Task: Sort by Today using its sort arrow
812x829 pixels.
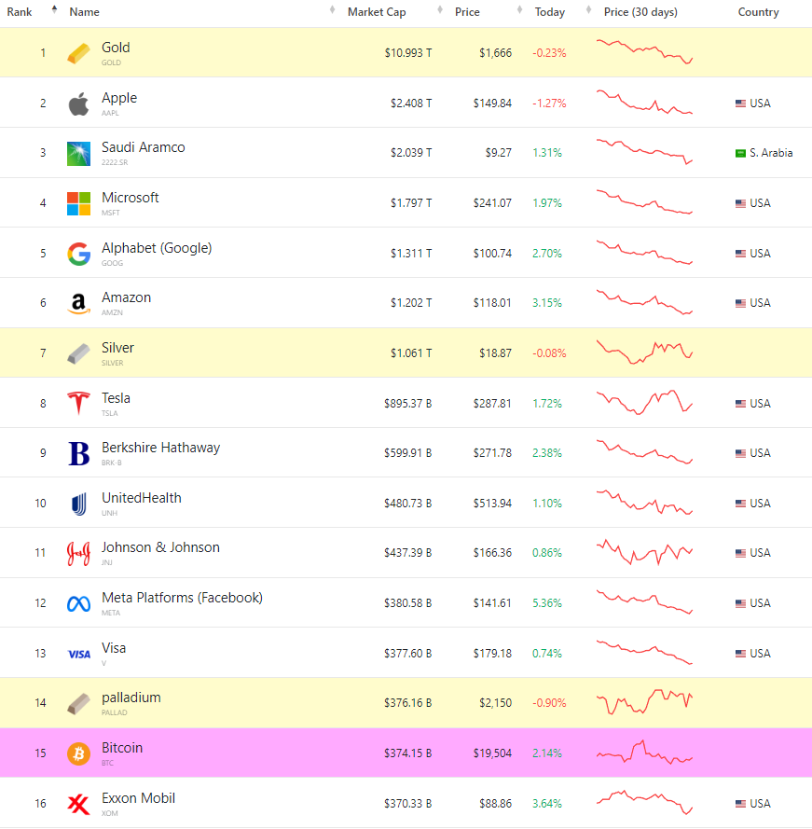Action: point(588,9)
